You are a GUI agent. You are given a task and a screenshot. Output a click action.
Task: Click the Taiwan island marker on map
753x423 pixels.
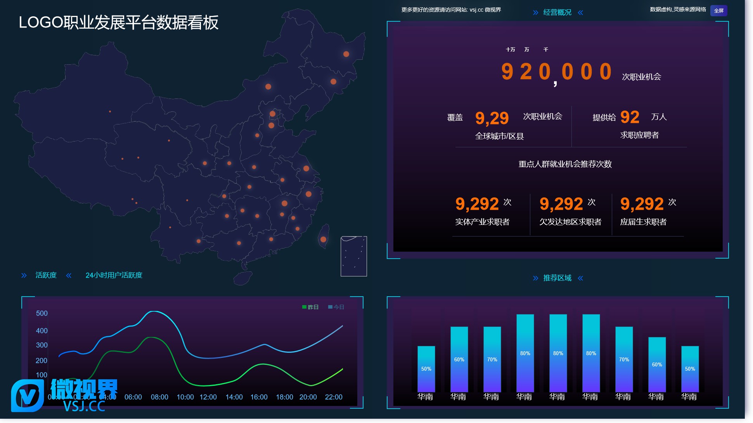coord(323,239)
